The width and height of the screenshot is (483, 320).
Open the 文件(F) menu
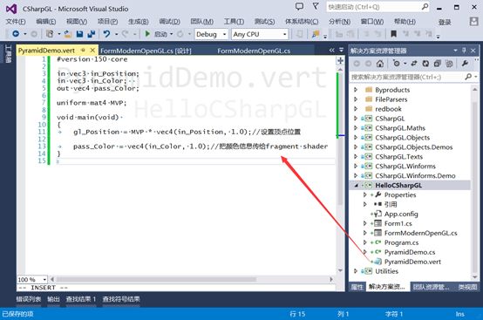(16, 22)
